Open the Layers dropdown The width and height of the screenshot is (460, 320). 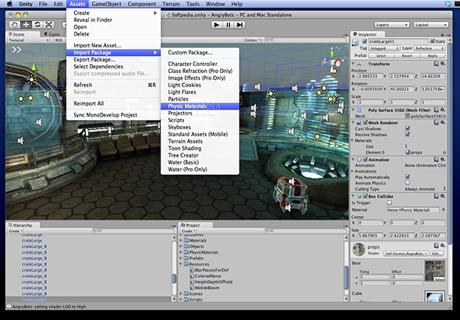392,25
